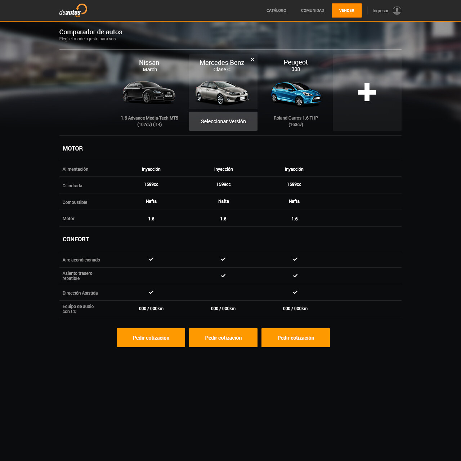461x461 pixels.
Task: Click the Nissan version text '1.6 Advance Media-Tech MT5'
Action: pos(149,118)
